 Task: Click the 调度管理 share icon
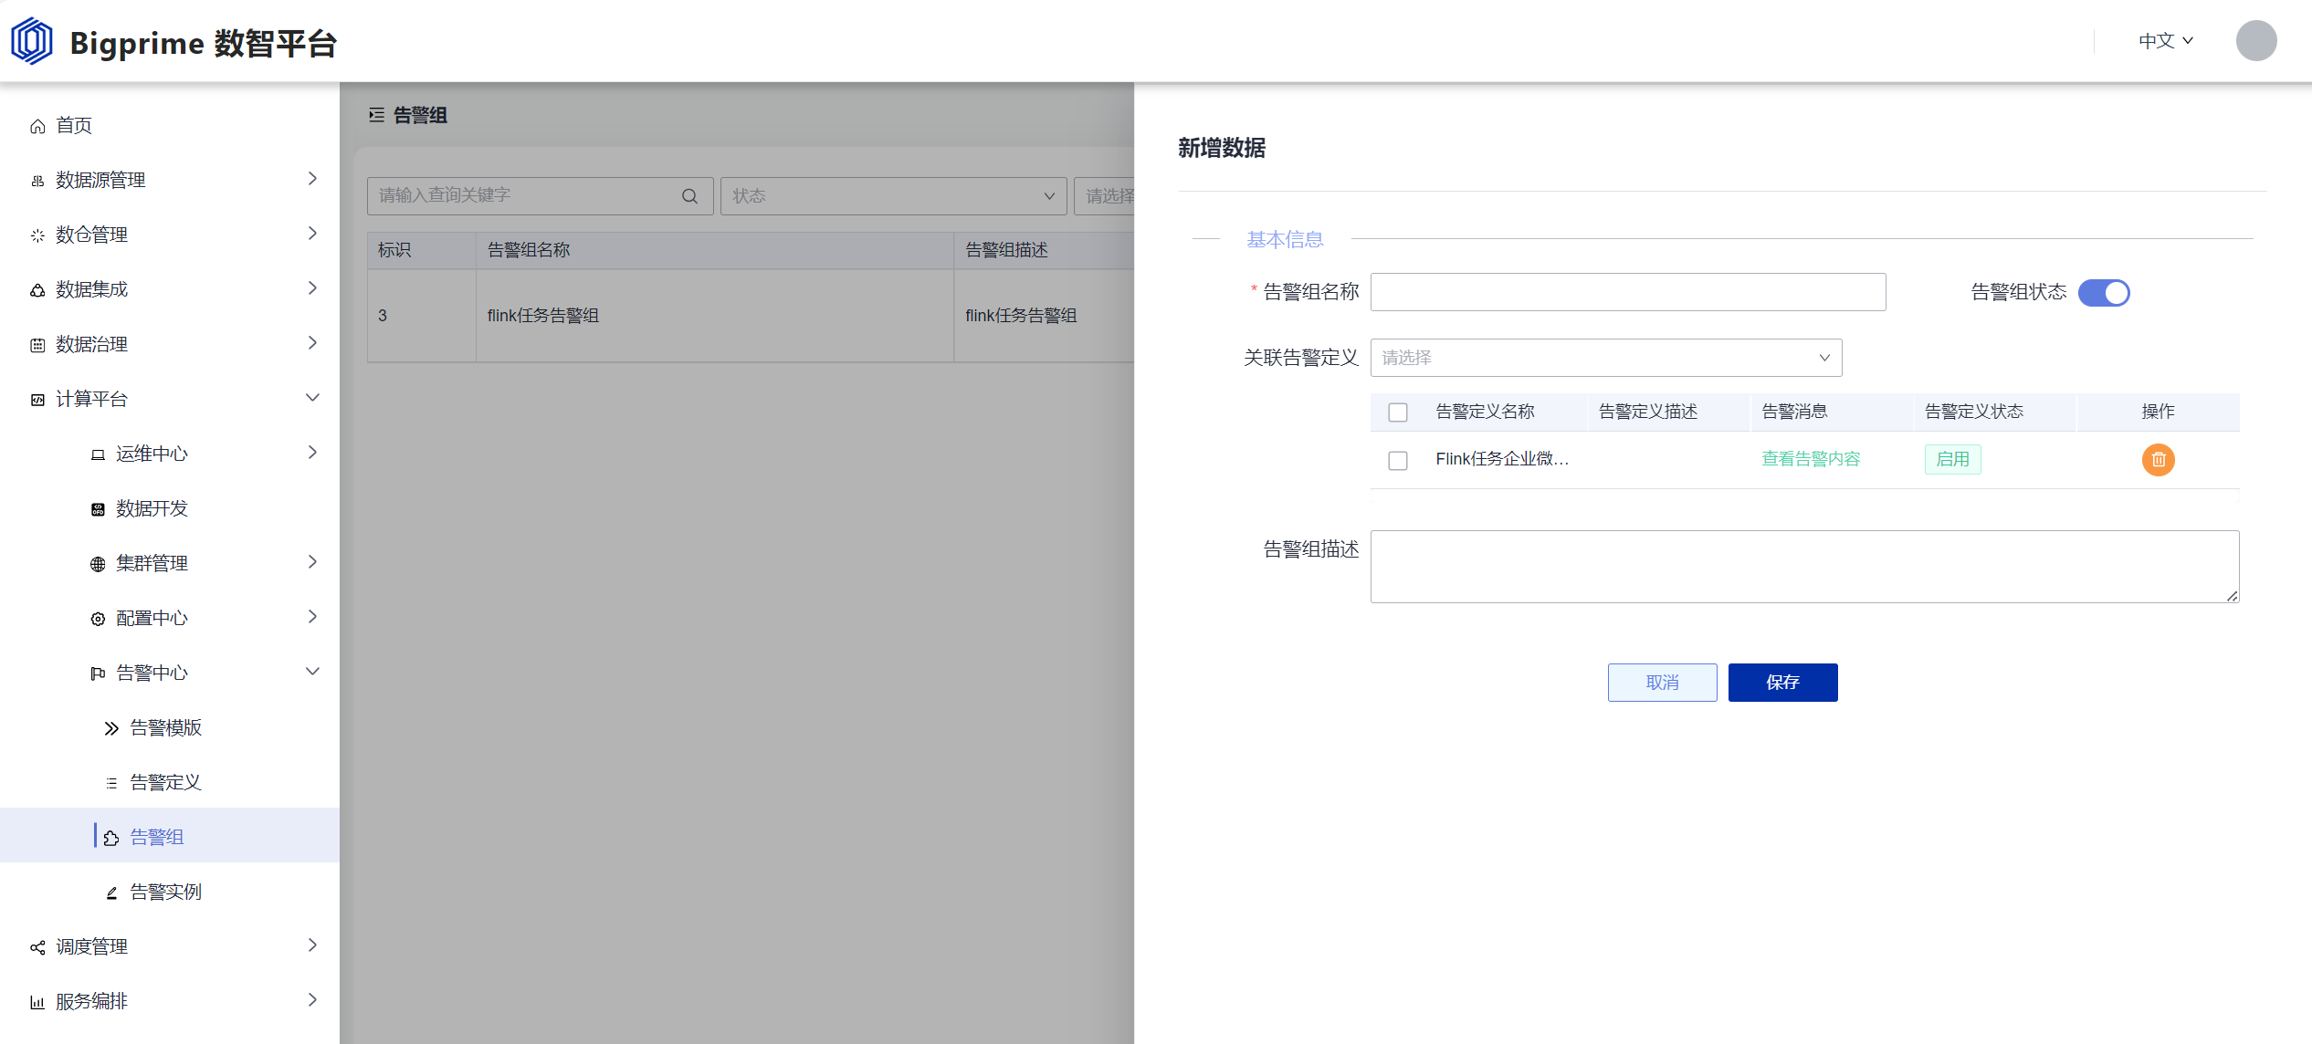37,947
